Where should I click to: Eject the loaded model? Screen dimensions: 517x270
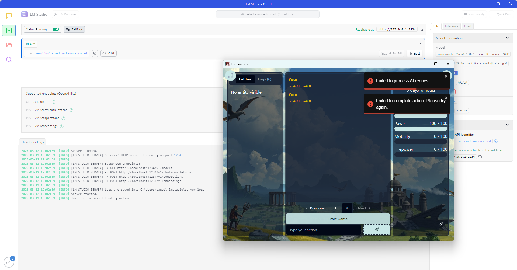(x=414, y=53)
